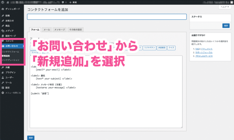Viewport: 234px width, 140px height.
Task: Click the ステータス box heading
Action: 197,17
